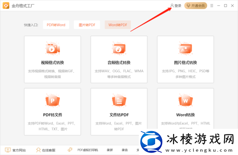Click the 官方网站 monitor icon
Viewport: 238px width, 155px height.
click(8, 150)
